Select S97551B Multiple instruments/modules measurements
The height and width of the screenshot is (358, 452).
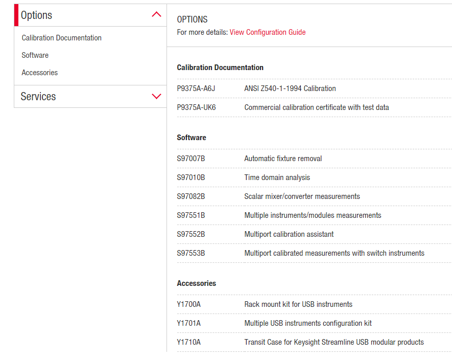[314, 215]
